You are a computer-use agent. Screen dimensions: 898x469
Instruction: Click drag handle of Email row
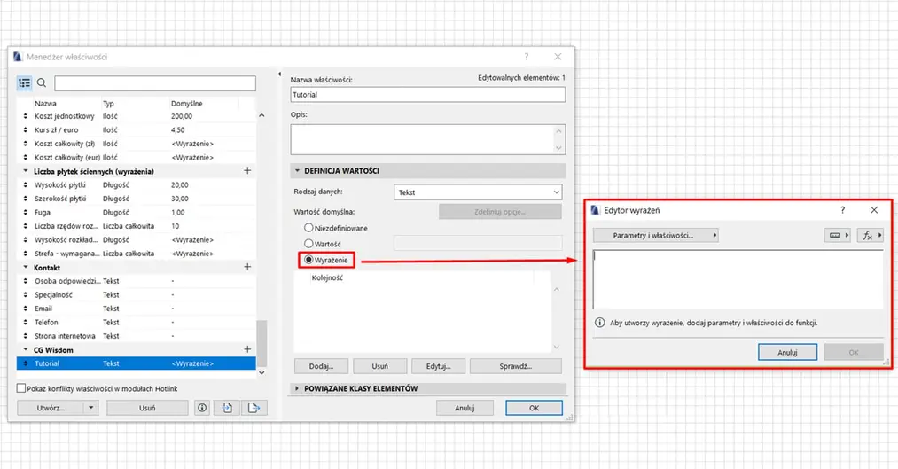(25, 309)
